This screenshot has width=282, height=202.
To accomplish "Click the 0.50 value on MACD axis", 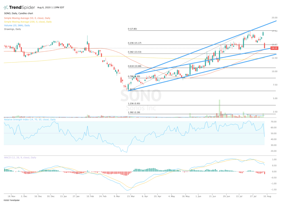I will (274, 166).
